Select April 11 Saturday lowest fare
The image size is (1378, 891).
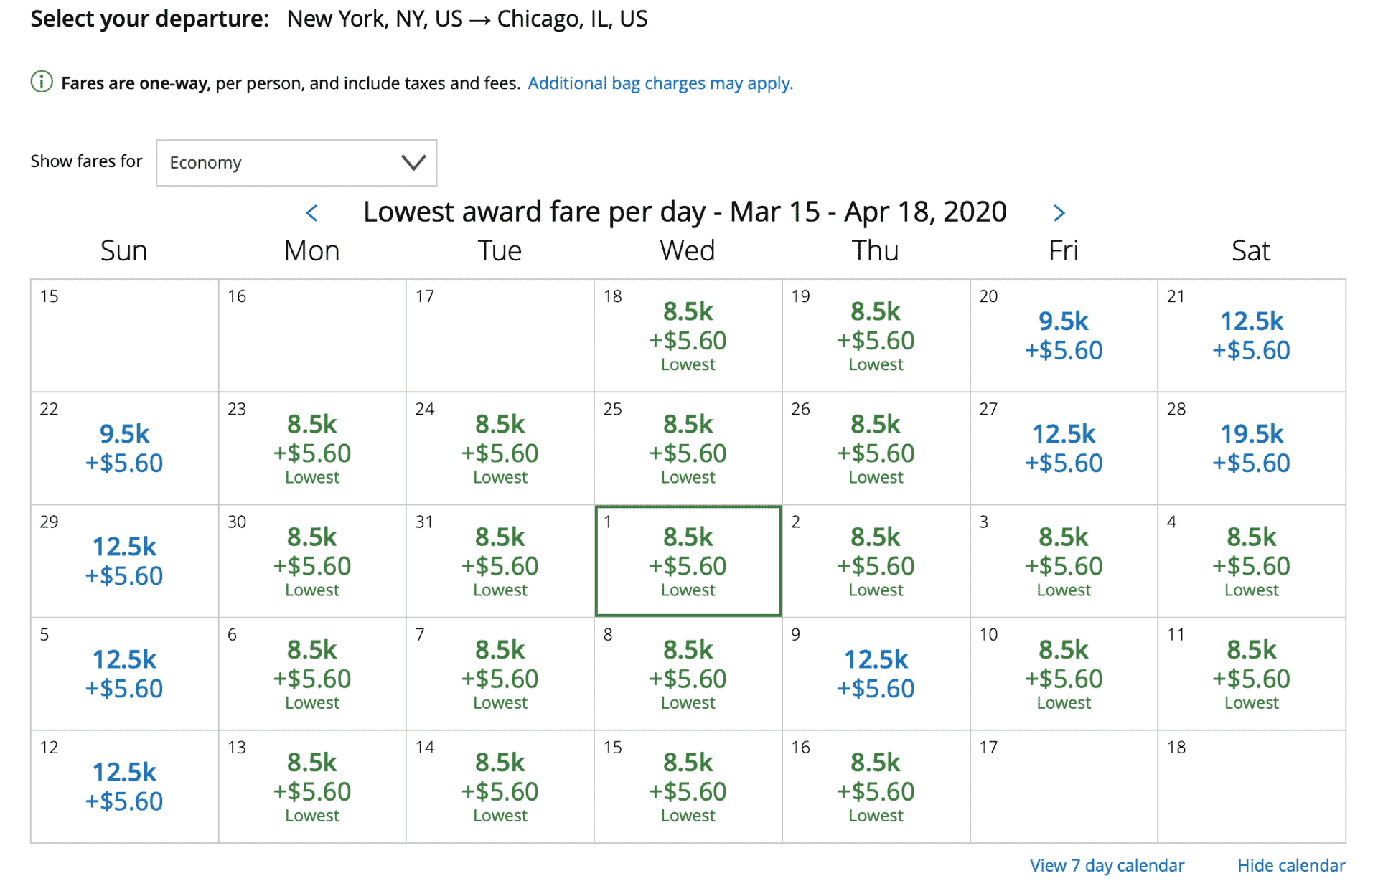click(x=1251, y=674)
